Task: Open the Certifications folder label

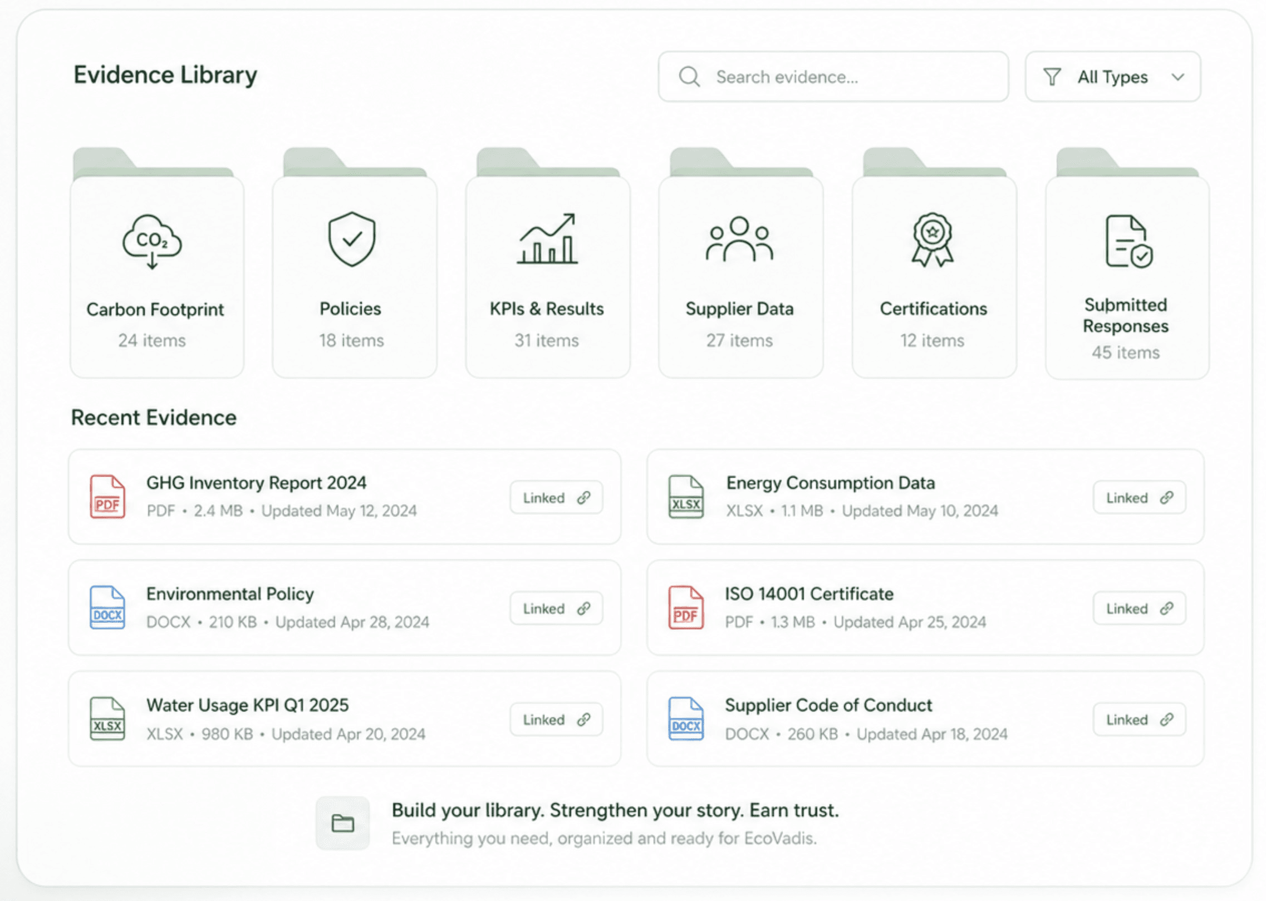Action: pos(934,309)
